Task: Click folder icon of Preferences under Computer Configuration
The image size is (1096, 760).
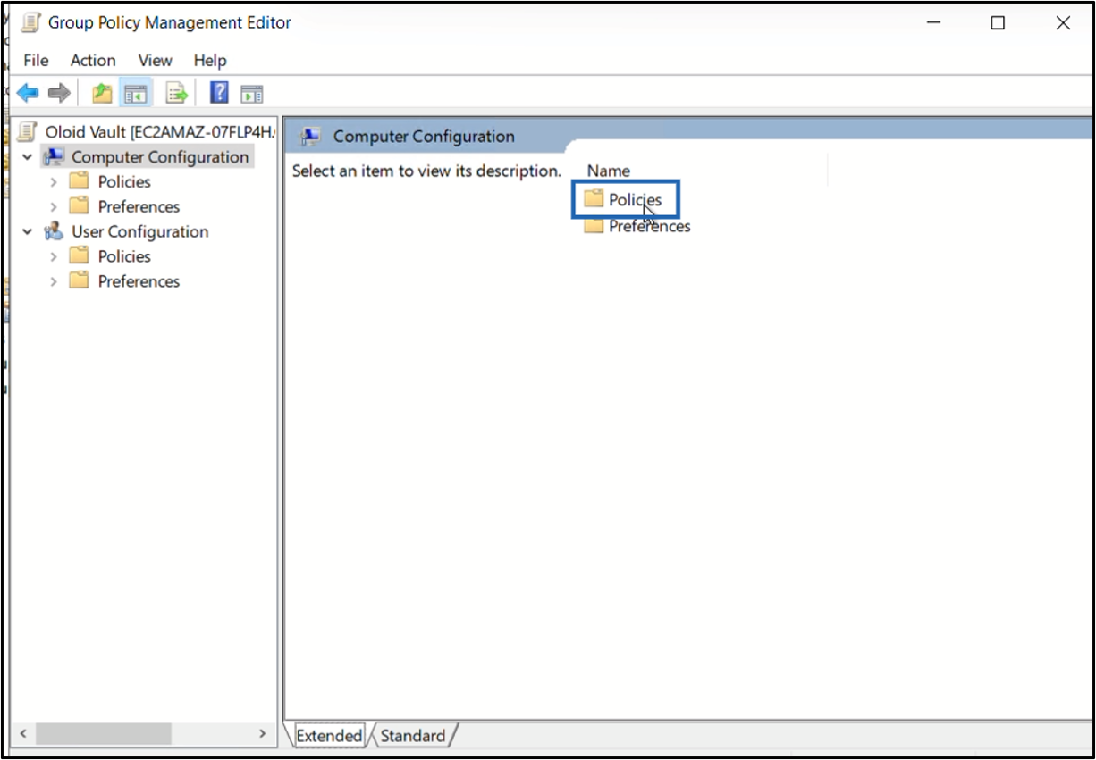Action: pos(80,206)
